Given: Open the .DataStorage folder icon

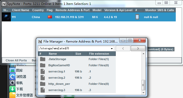Looking at the screenshot, I should click(43, 59).
